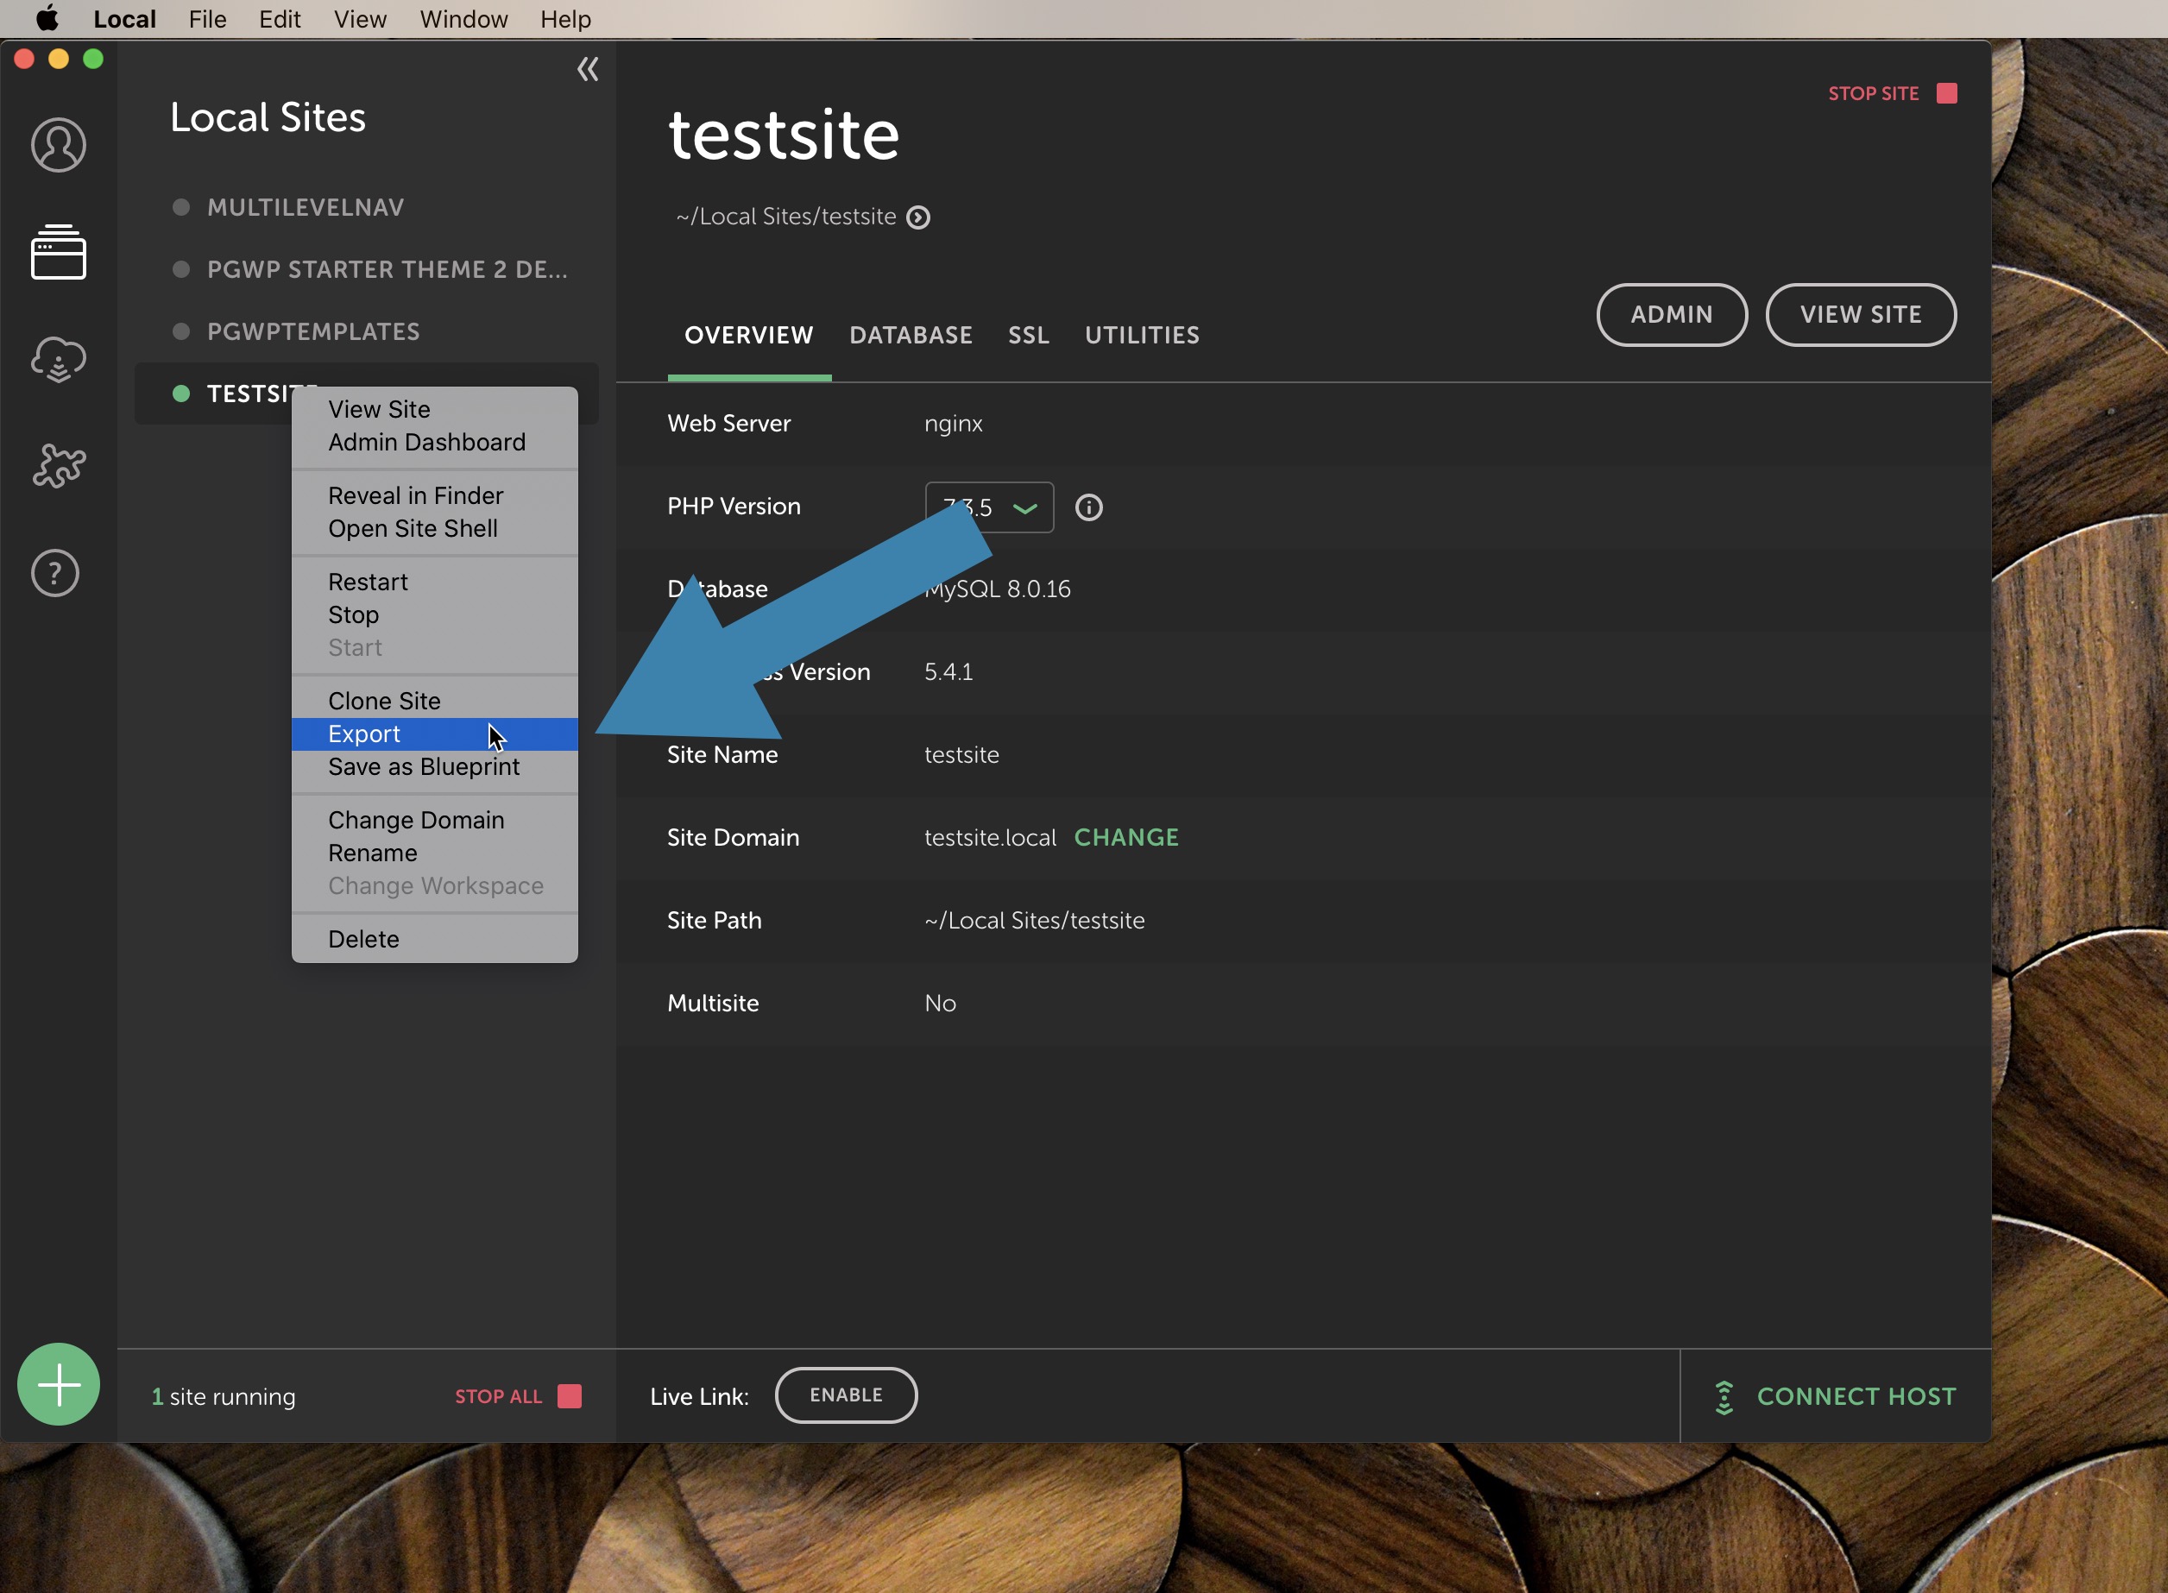Image resolution: width=2168 pixels, height=1593 pixels.
Task: Click the ~/Local Sites/testsite path under title
Action: [786, 217]
